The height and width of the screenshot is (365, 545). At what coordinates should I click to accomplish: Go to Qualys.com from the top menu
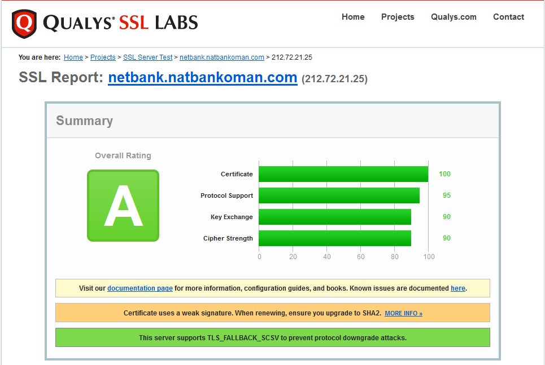coord(454,17)
